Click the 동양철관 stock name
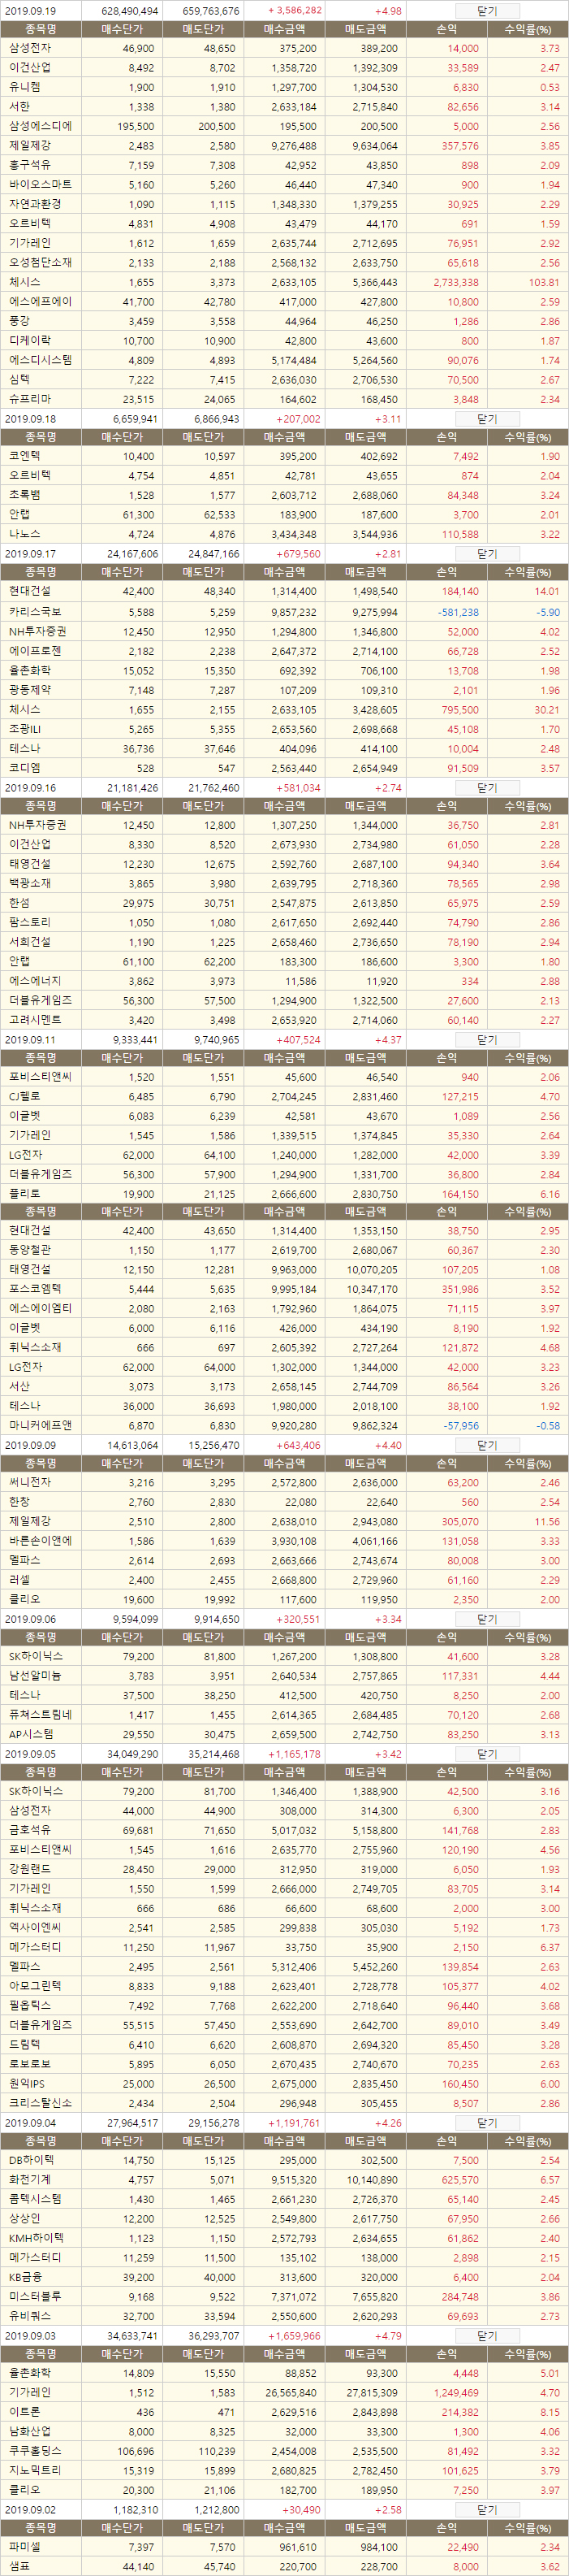Viewport: 569px width, 2576px height. pos(30,1250)
